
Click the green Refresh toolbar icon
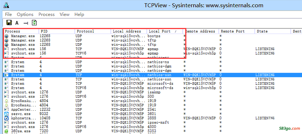[x=34, y=23]
